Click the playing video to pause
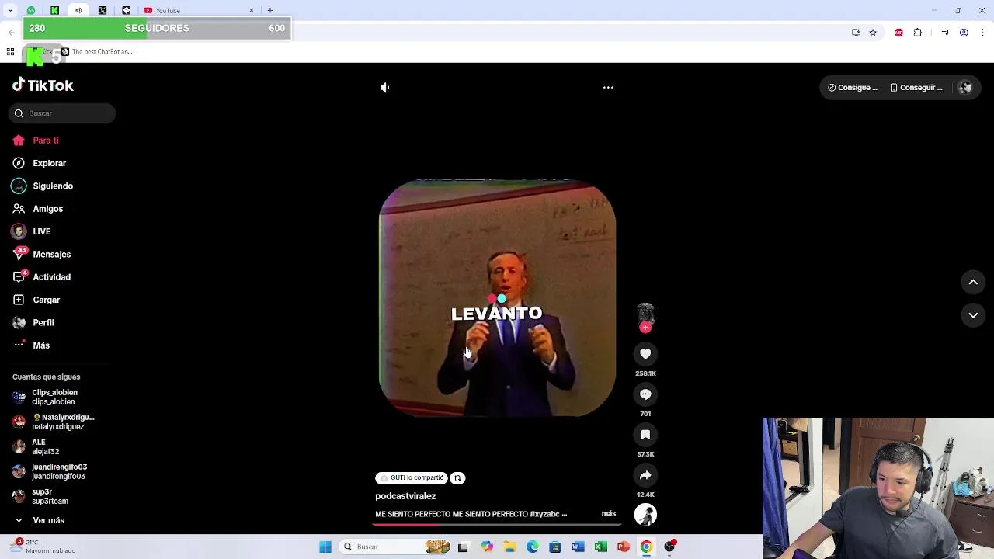This screenshot has height=559, width=994. pos(497,299)
